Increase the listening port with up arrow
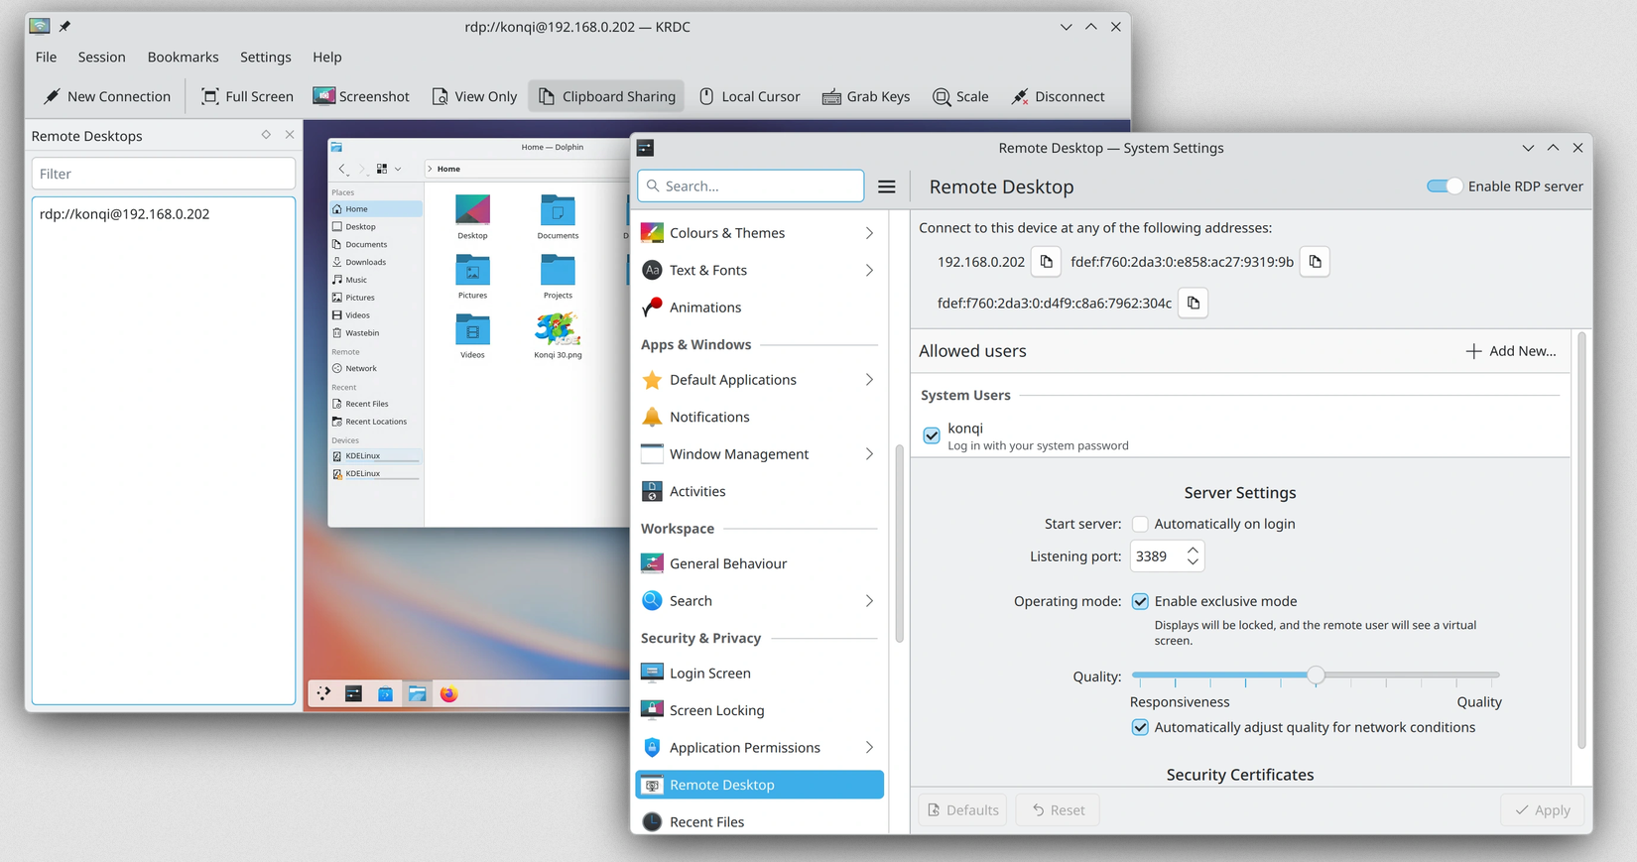Screen dimensions: 1637x862 1193,550
